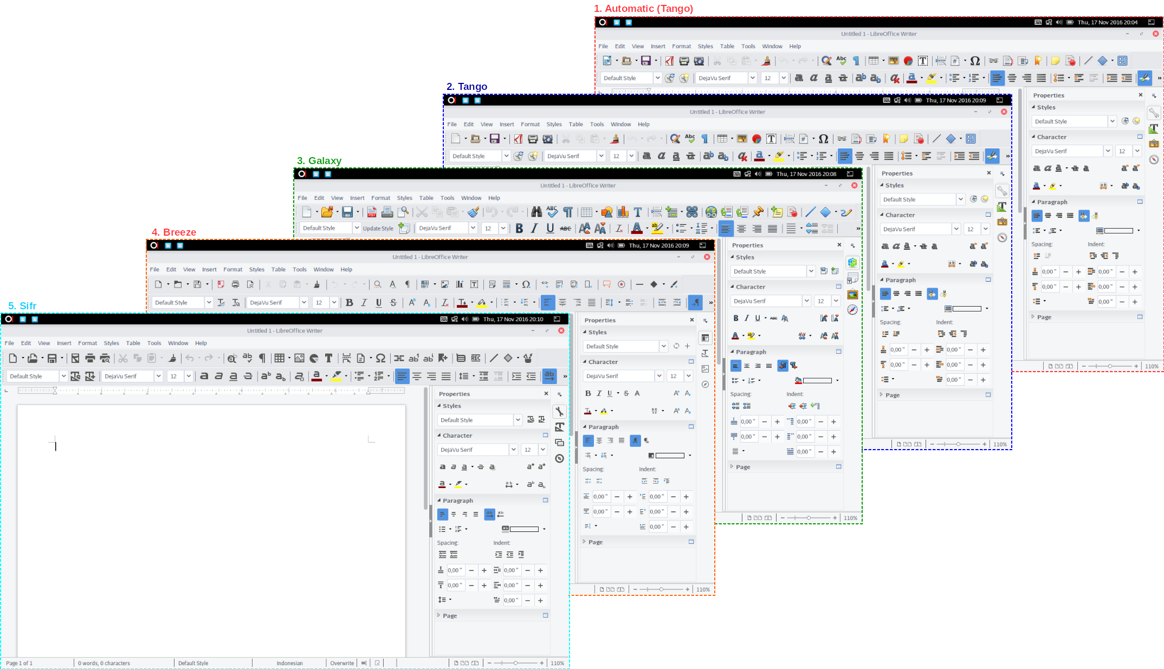Image resolution: width=1164 pixels, height=669 pixels.
Task: Click Insert Line icon in Sifr window toolbar
Action: click(494, 358)
